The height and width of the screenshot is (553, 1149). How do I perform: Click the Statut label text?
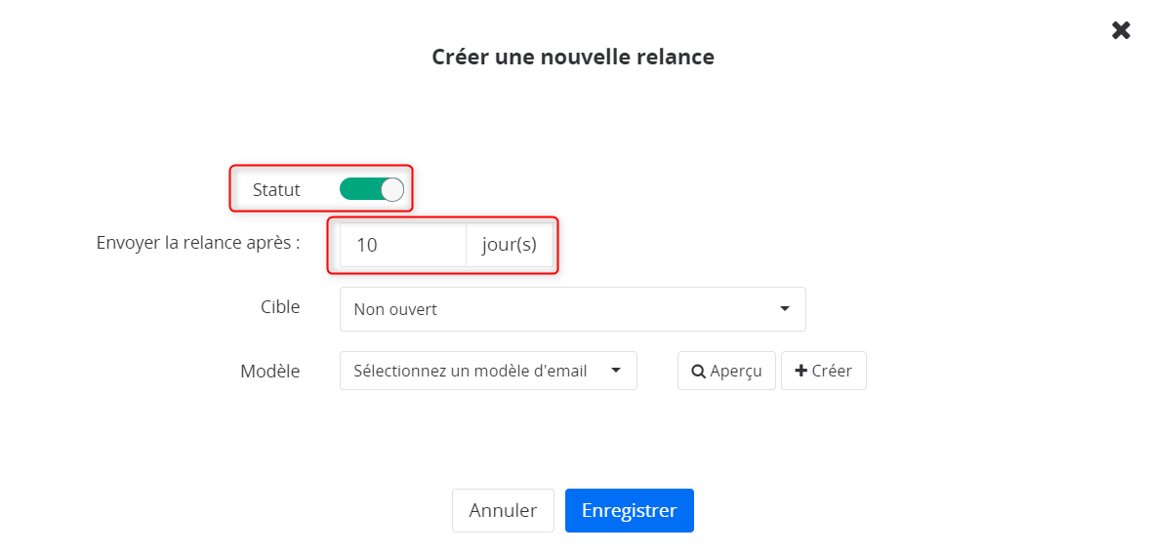tap(276, 190)
